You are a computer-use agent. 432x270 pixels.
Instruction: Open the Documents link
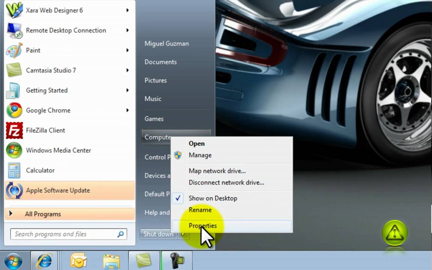pyautogui.click(x=161, y=62)
